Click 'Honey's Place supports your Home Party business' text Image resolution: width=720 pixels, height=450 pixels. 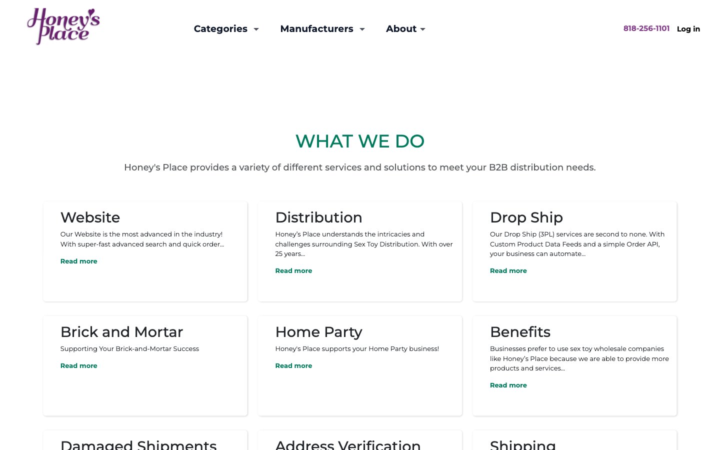(x=357, y=349)
